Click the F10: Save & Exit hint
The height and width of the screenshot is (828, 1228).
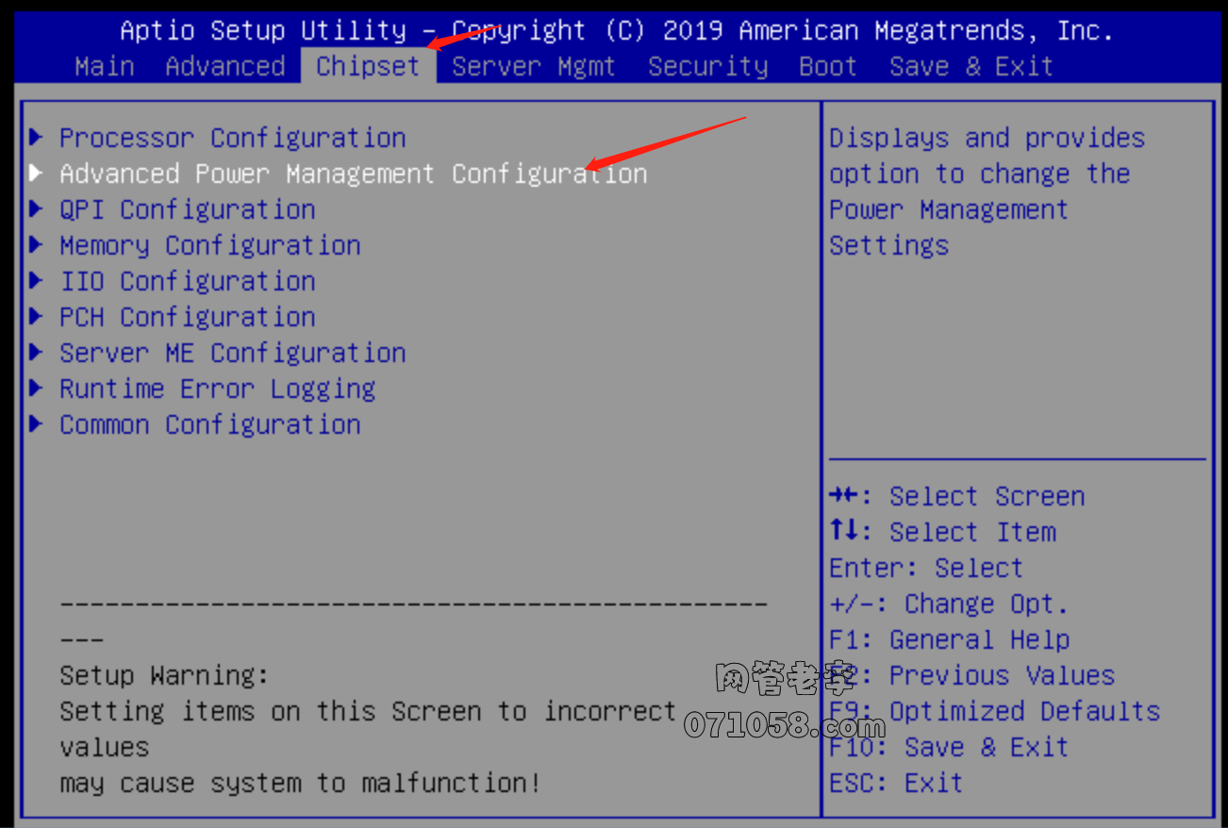click(x=948, y=748)
